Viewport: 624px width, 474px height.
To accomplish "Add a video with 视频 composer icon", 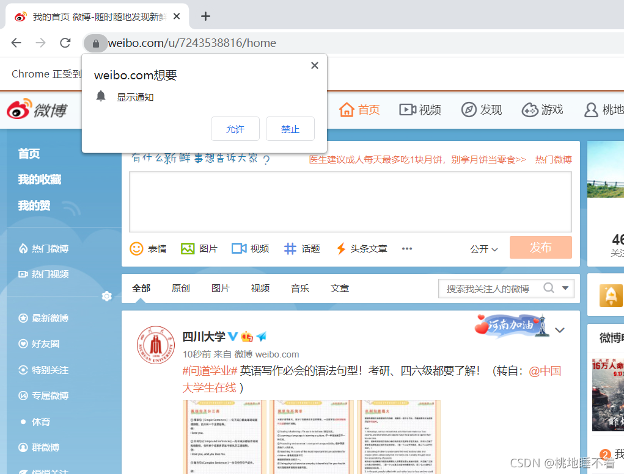I will (251, 249).
